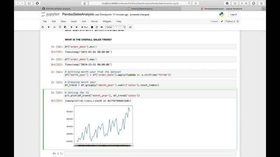Click the pencil edit mode indicator
Screen dimensions: 280x157
click(222, 21)
